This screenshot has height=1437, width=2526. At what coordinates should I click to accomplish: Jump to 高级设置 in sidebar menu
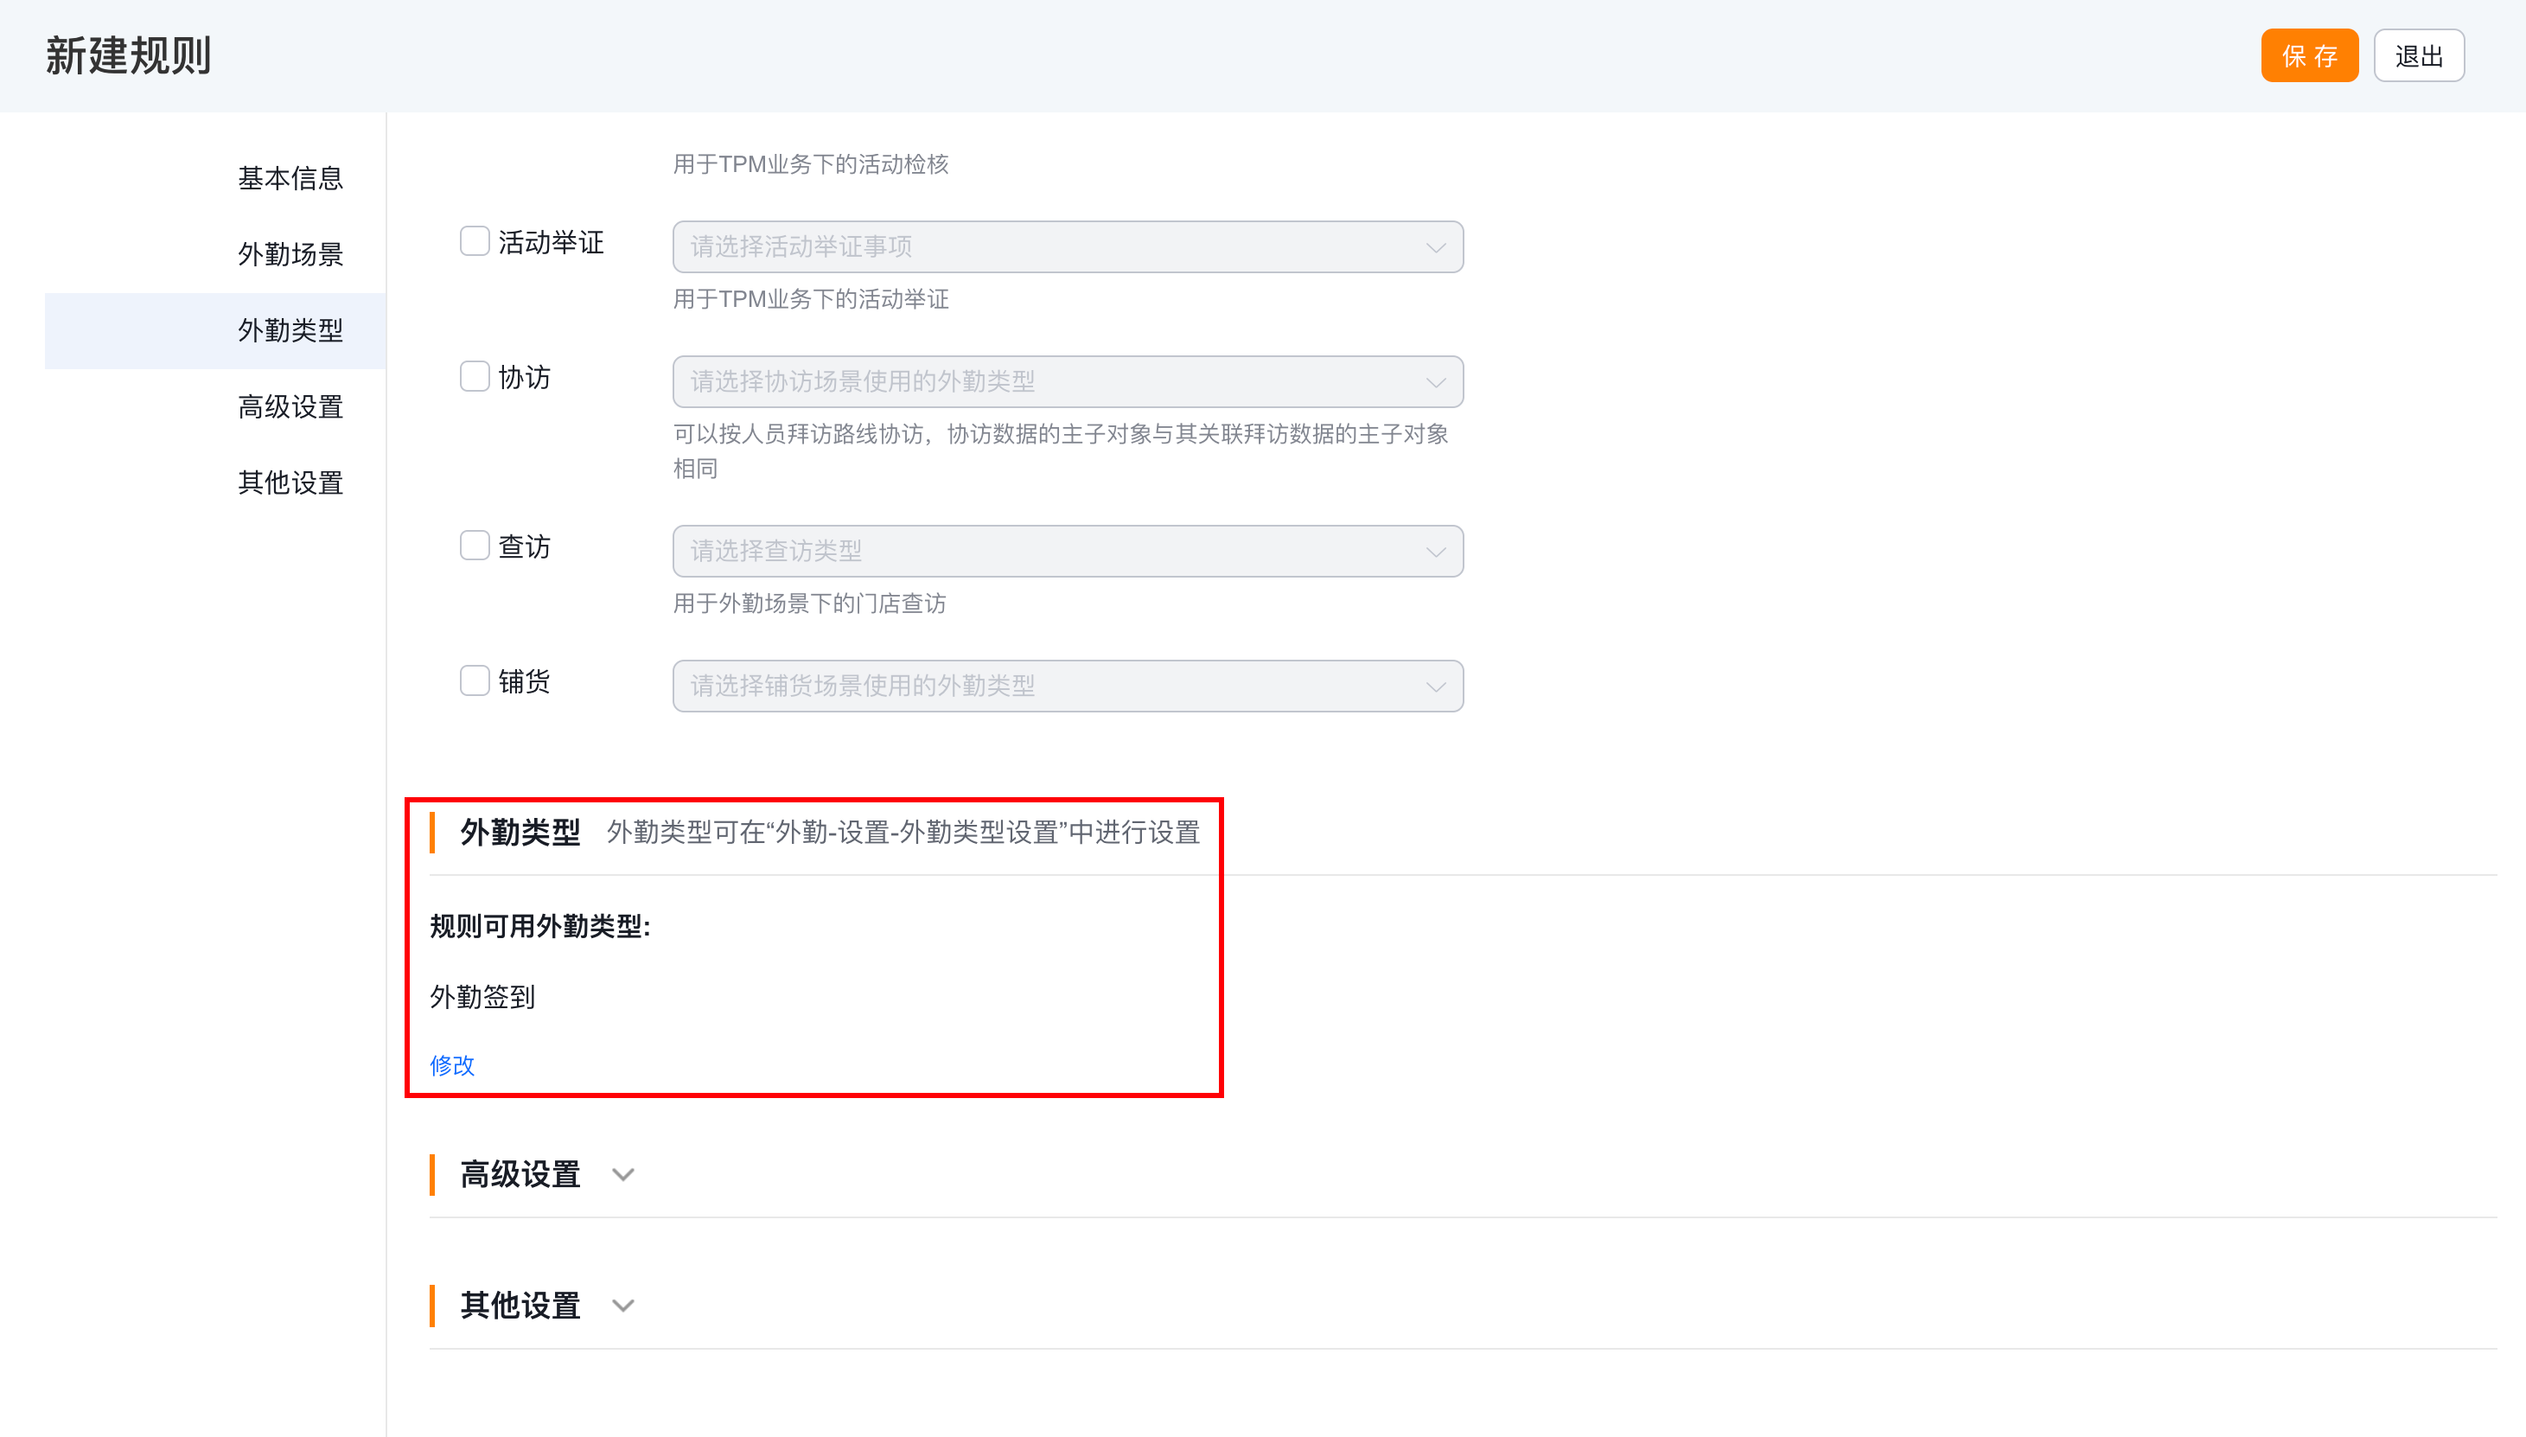290,406
